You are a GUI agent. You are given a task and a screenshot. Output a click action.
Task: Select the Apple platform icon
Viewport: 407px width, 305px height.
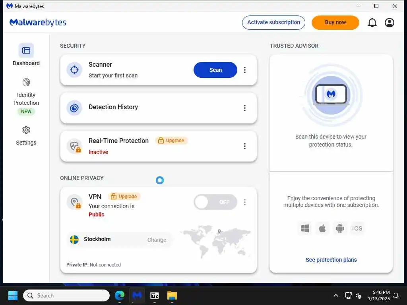[x=322, y=228]
